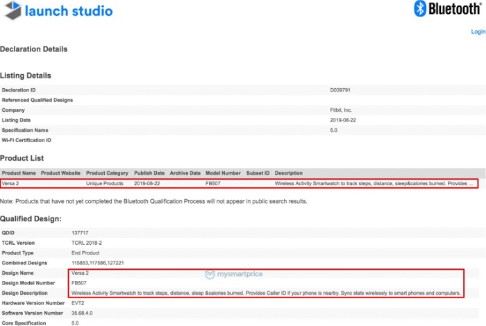
Task: Open the Login link
Action: pos(478,32)
